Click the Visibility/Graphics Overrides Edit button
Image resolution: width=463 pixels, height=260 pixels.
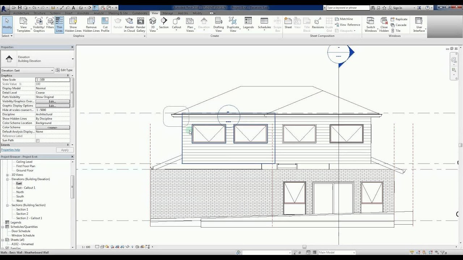pyautogui.click(x=52, y=101)
